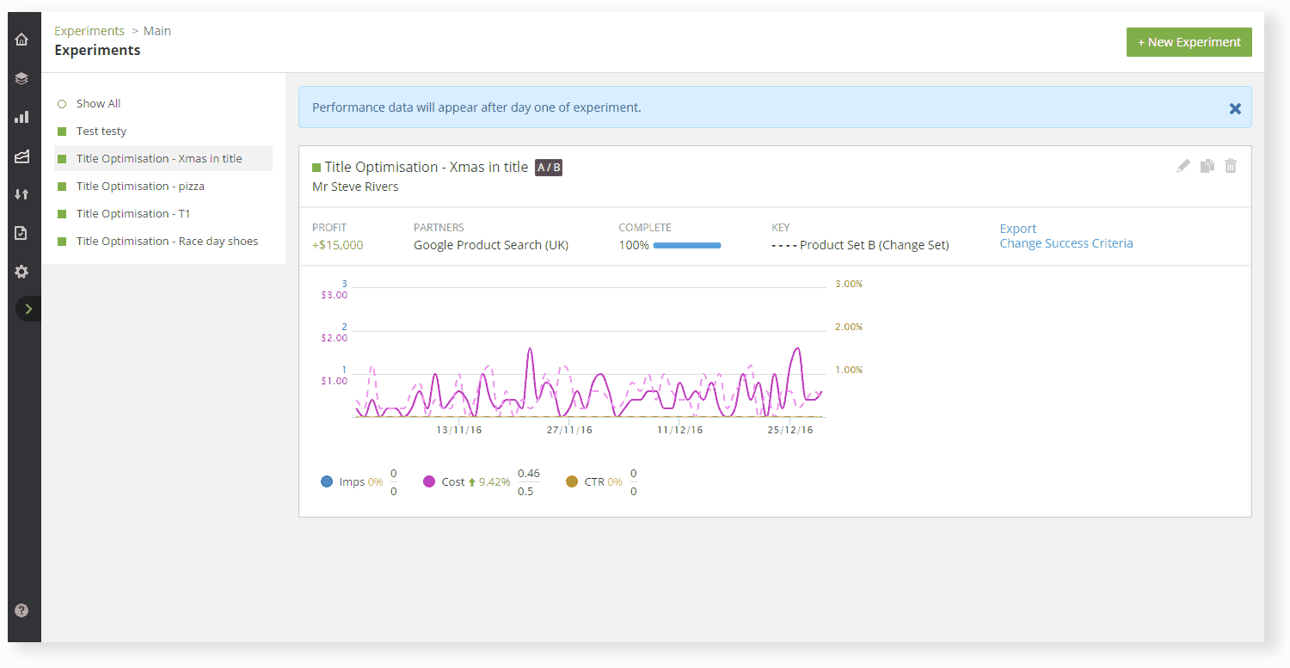Click the $2.00 left axis label
This screenshot has height=668, width=1290.
point(334,338)
